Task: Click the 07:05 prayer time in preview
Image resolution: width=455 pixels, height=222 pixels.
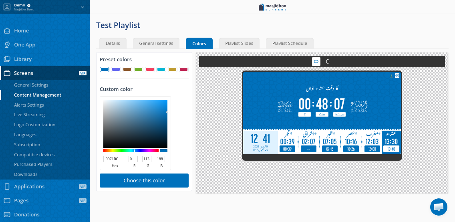Action: pos(330,141)
